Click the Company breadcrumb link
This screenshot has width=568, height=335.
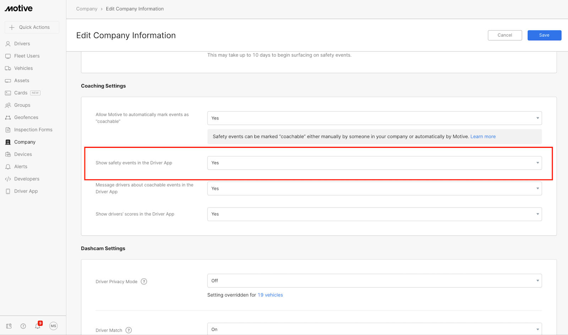click(87, 9)
